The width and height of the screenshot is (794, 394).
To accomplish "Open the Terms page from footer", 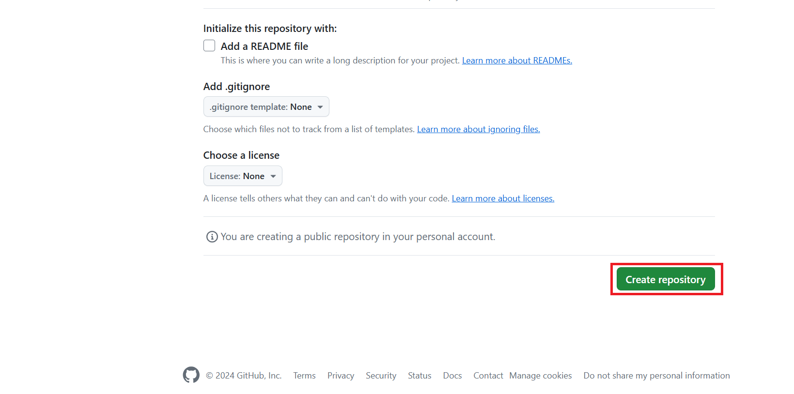I will tap(304, 375).
